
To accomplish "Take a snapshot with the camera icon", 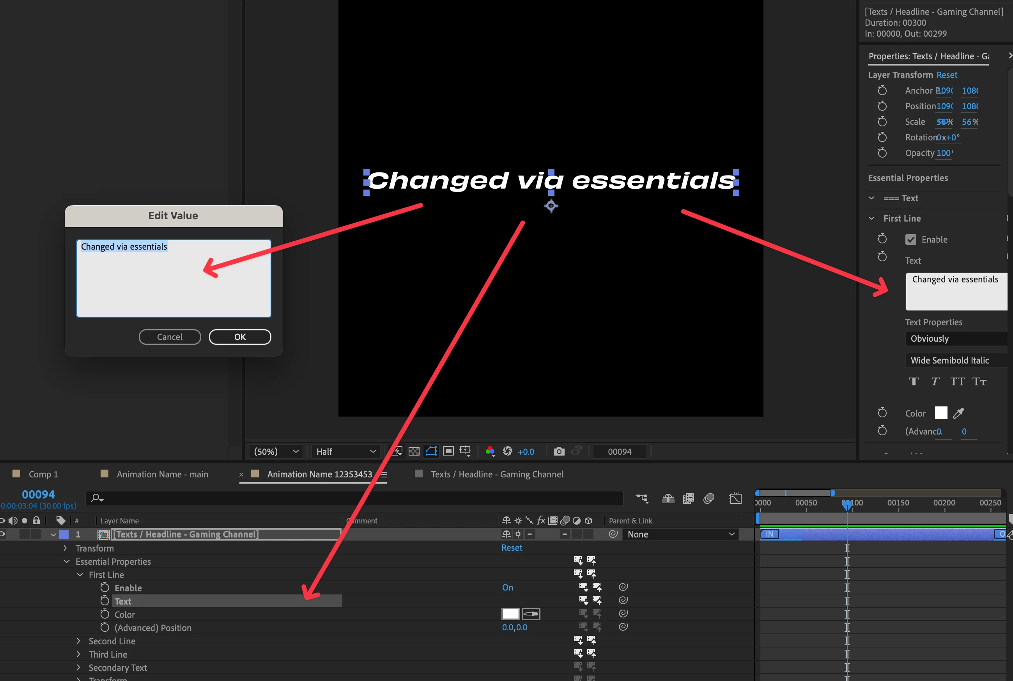I will click(x=558, y=451).
